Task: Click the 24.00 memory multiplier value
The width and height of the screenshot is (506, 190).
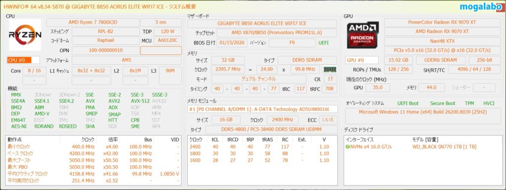Action: point(266,69)
